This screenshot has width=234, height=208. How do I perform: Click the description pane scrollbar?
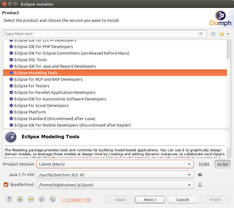tap(229, 144)
